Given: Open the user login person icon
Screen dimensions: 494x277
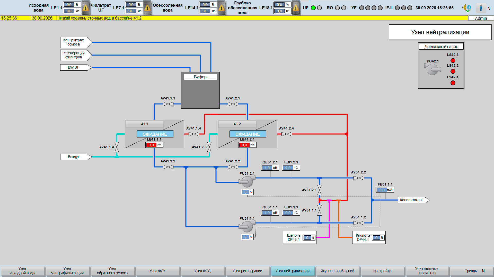Looking at the screenshot, I should [481, 8].
